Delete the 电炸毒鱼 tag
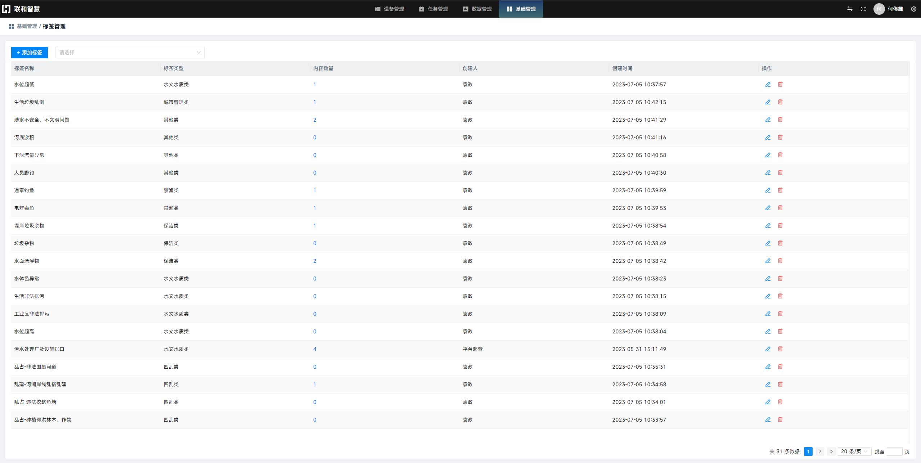The image size is (921, 463). click(x=780, y=208)
